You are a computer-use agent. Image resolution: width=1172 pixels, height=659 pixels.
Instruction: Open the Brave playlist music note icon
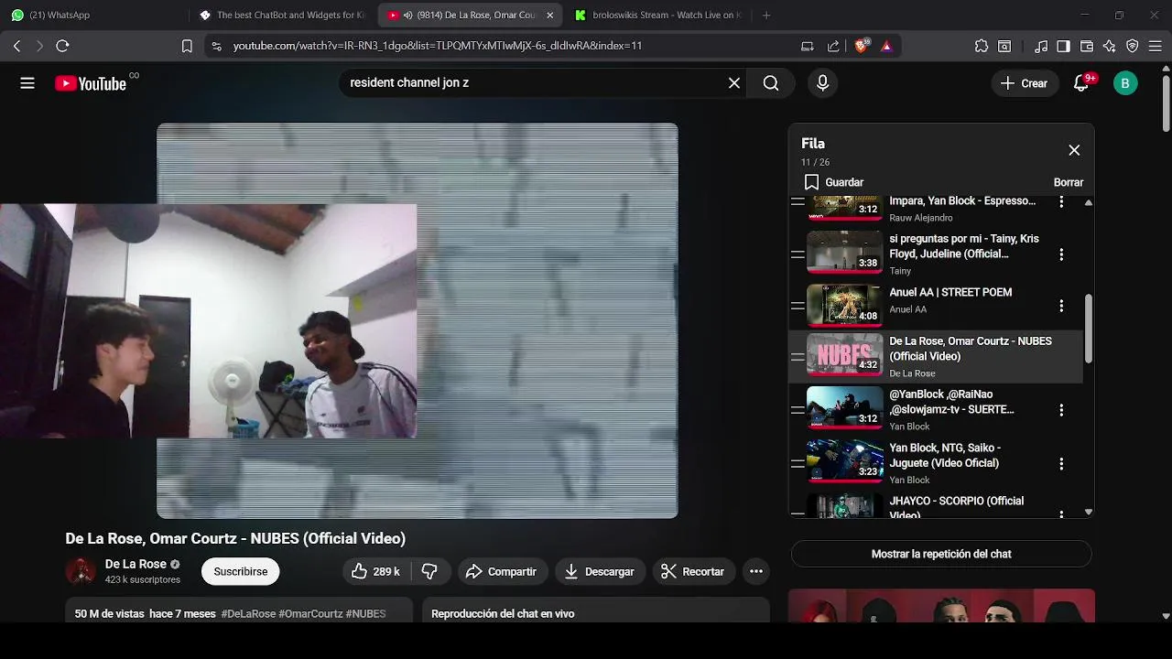click(x=1041, y=46)
